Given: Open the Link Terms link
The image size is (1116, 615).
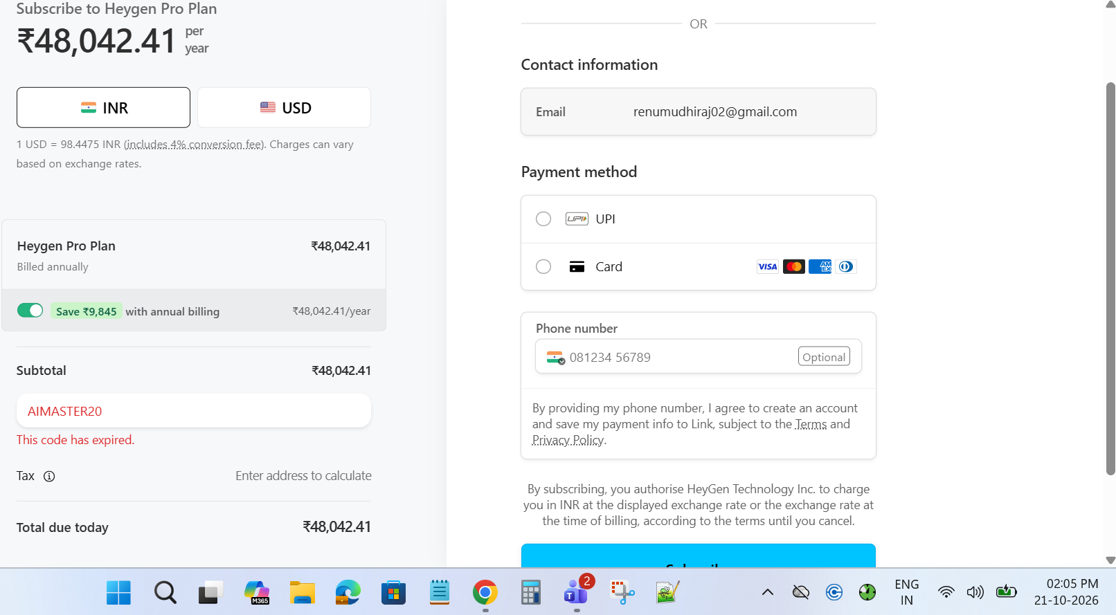Looking at the screenshot, I should click(811, 425).
